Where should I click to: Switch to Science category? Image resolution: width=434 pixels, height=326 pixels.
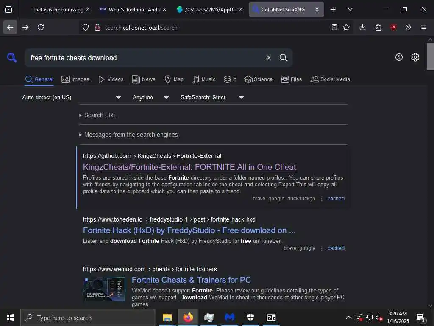(258, 79)
